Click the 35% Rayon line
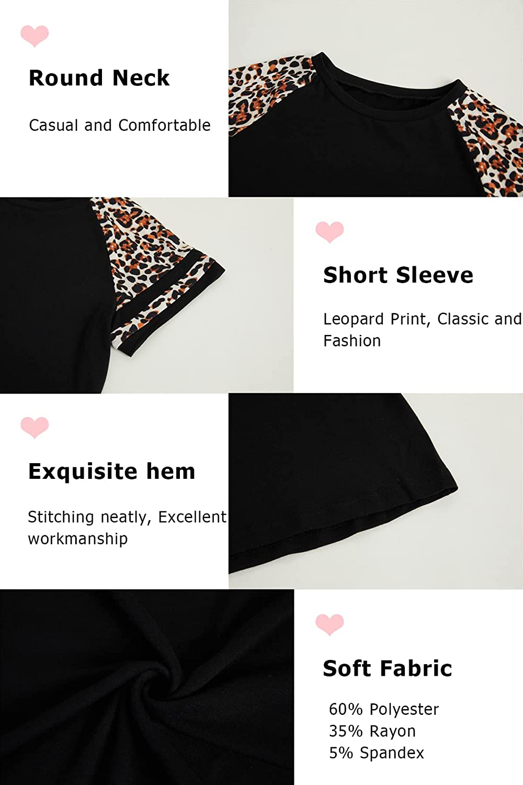This screenshot has height=785, width=523. 372,731
